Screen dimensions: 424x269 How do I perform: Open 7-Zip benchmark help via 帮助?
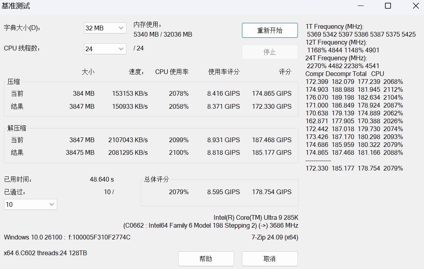coord(206,259)
